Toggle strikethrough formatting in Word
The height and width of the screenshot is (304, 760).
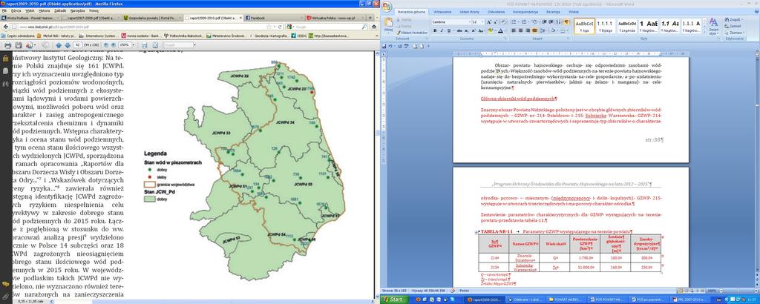459,30
